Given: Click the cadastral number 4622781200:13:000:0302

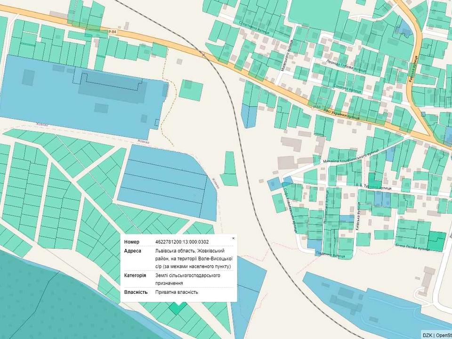Looking at the screenshot, I should tap(182, 242).
